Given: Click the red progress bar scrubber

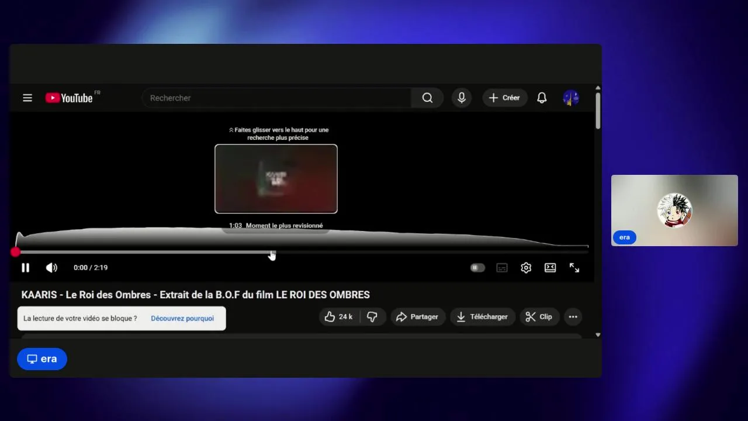Looking at the screenshot, I should pos(15,252).
